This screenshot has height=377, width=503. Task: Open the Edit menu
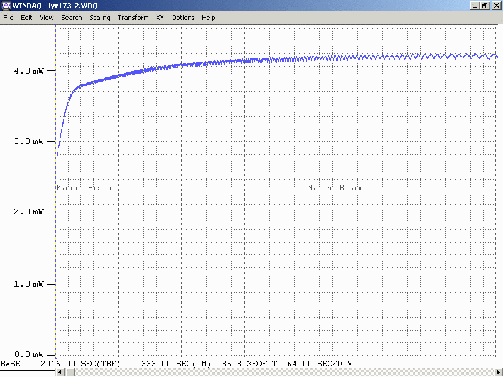[26, 18]
